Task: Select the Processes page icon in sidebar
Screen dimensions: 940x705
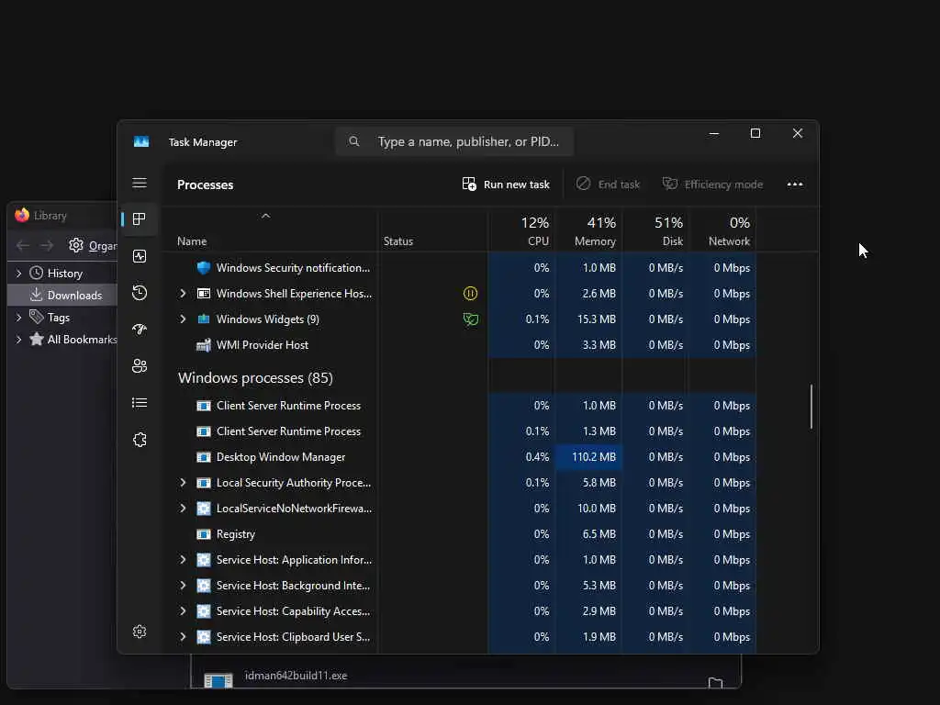Action: point(140,219)
